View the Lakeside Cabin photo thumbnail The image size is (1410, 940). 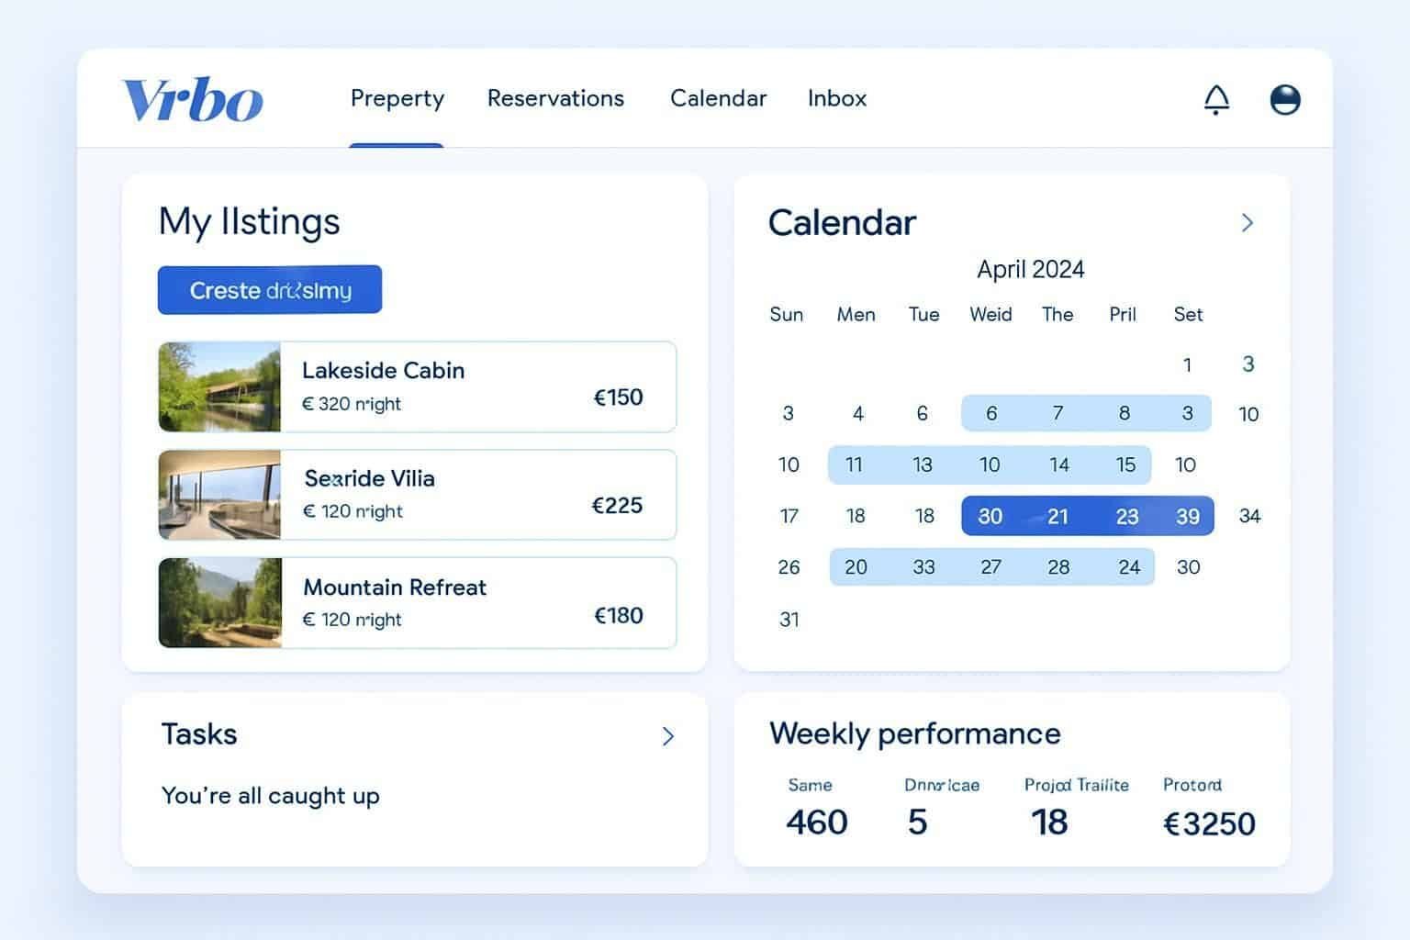220,386
